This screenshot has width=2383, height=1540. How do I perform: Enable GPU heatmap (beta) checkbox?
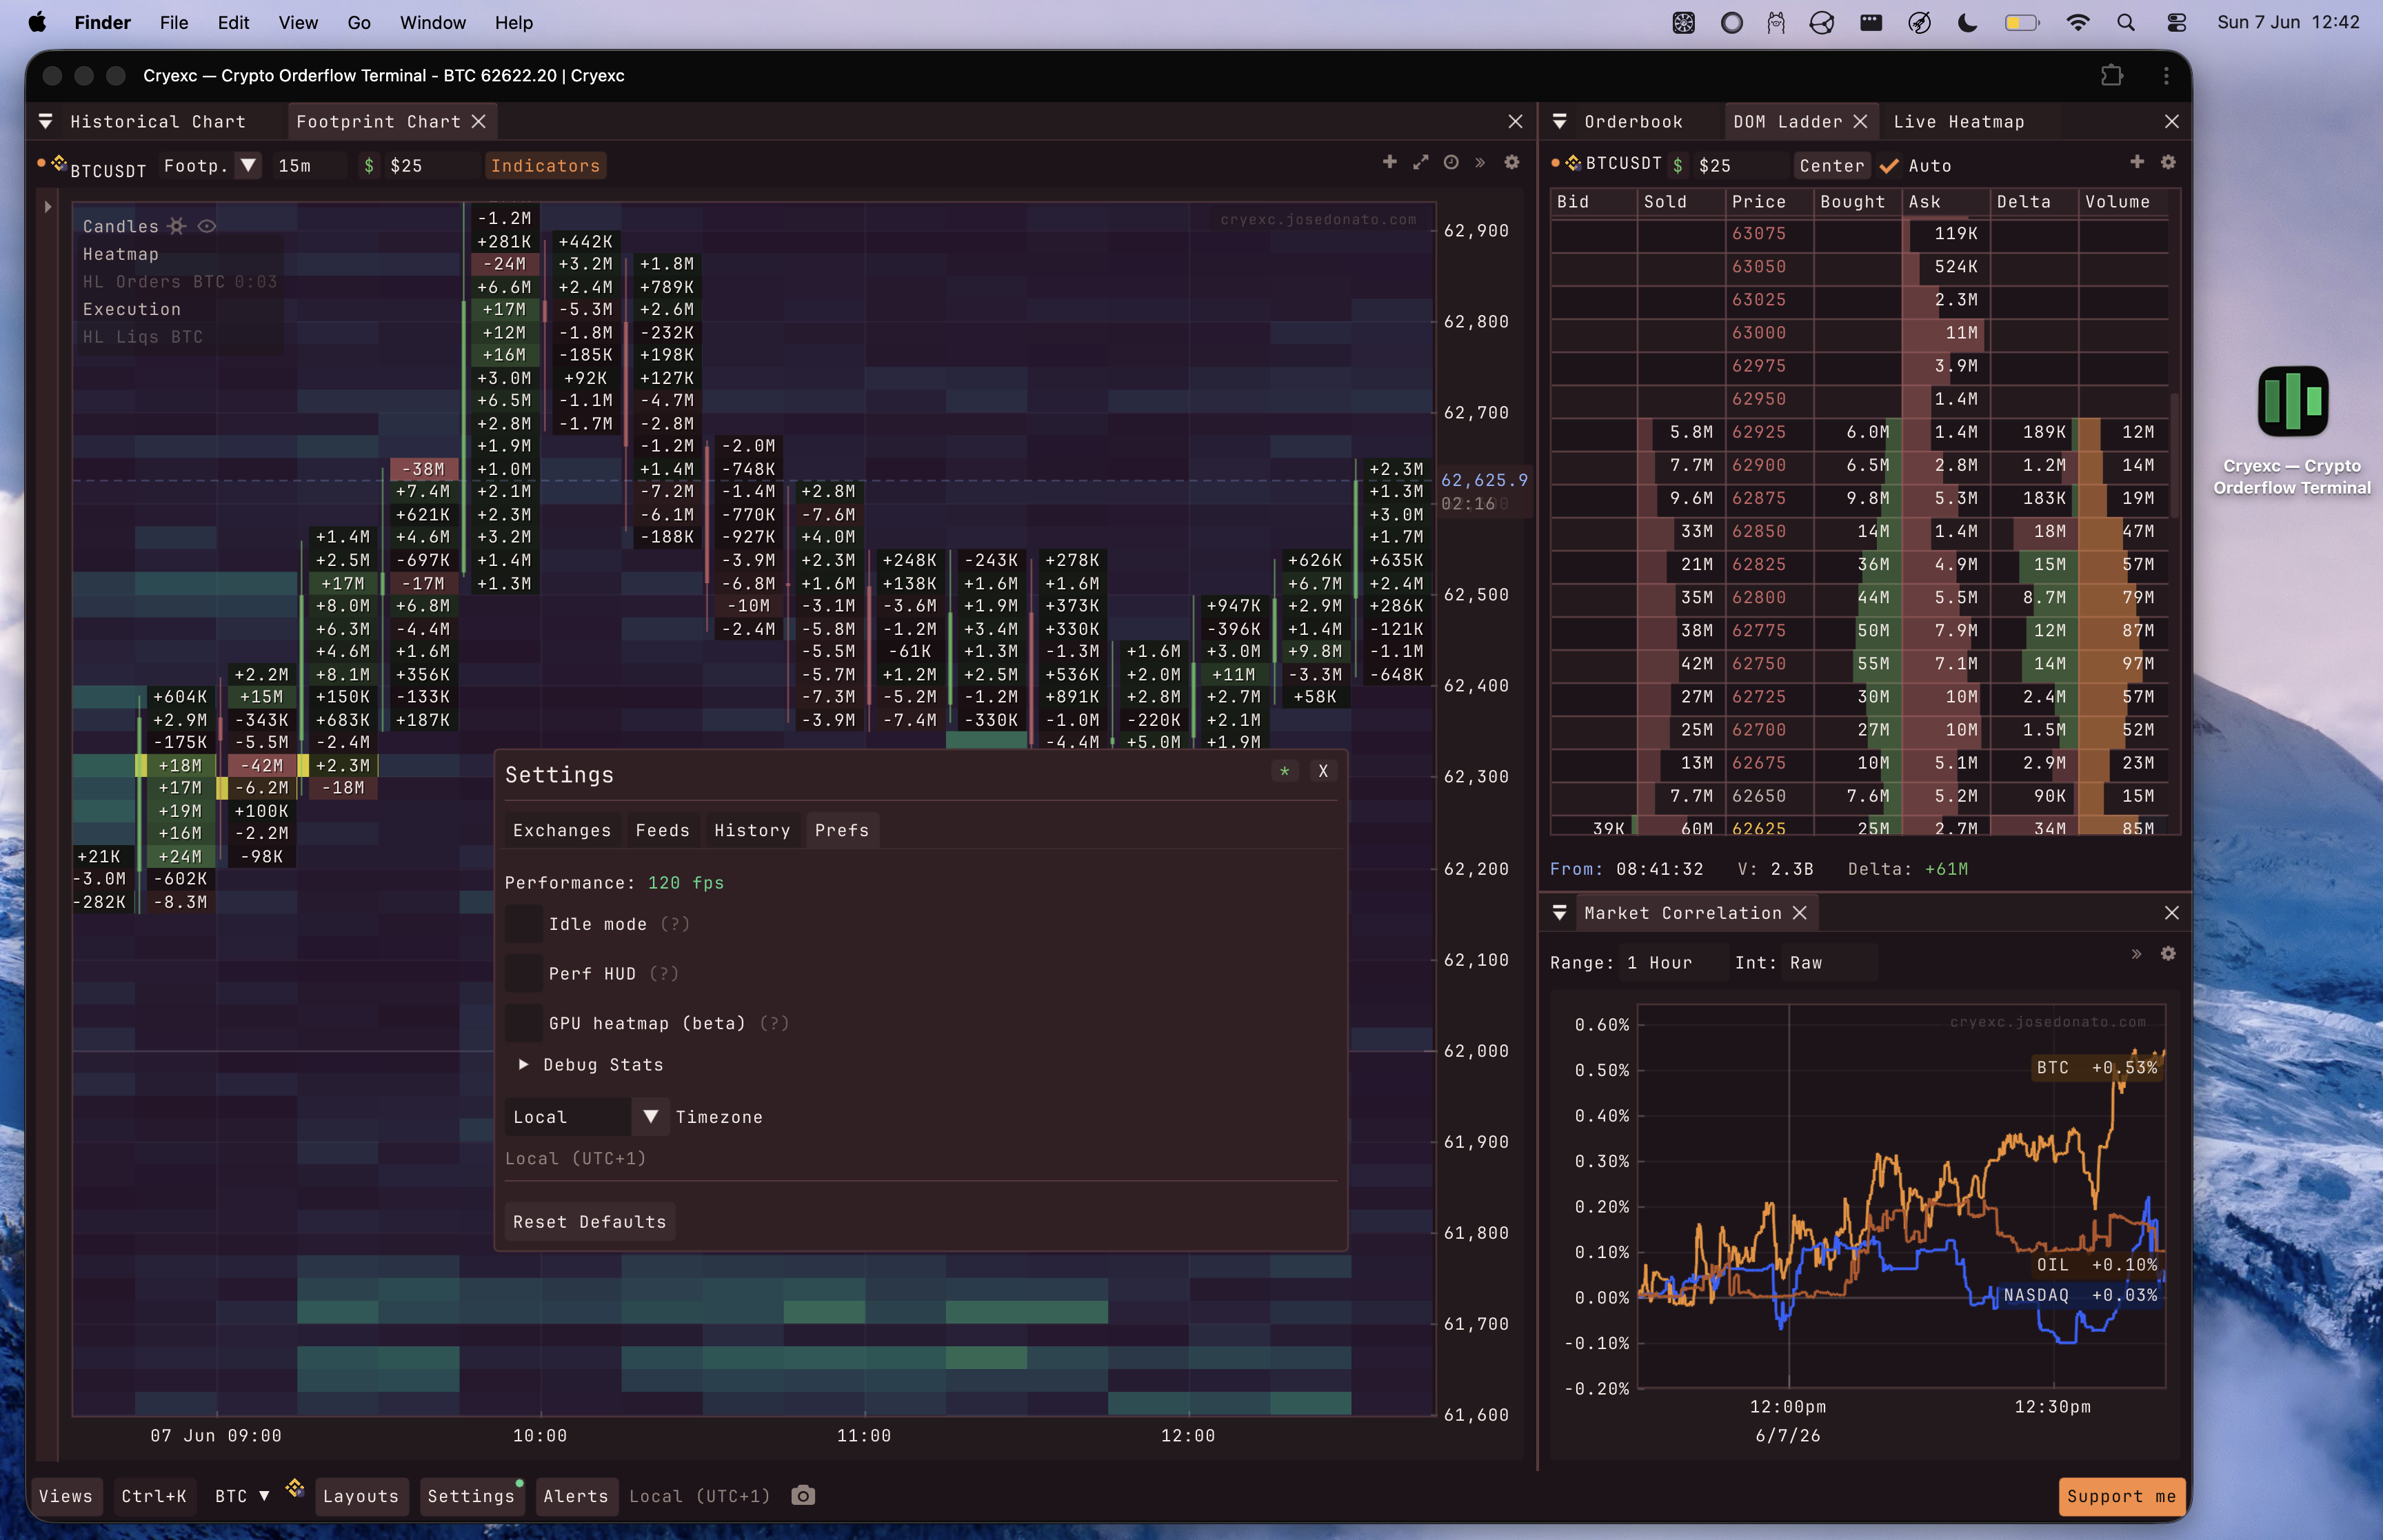pyautogui.click(x=524, y=1023)
